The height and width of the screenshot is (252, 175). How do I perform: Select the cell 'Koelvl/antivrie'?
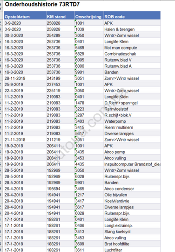(x=132, y=201)
